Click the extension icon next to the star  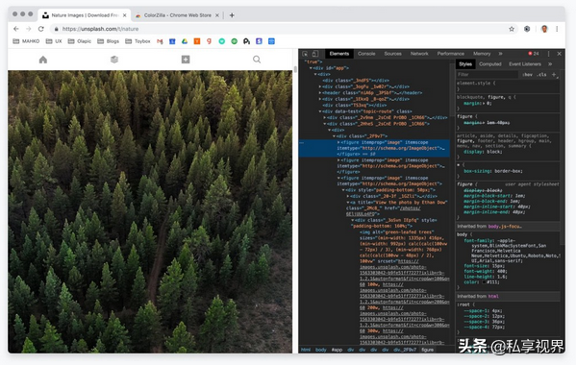(527, 29)
